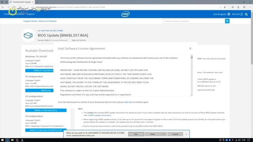The image size is (253, 142).
Task: Save the downloaded file
Action: [x=153, y=134]
